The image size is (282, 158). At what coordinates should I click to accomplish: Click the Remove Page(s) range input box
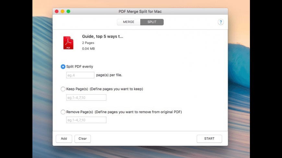(x=86, y=120)
